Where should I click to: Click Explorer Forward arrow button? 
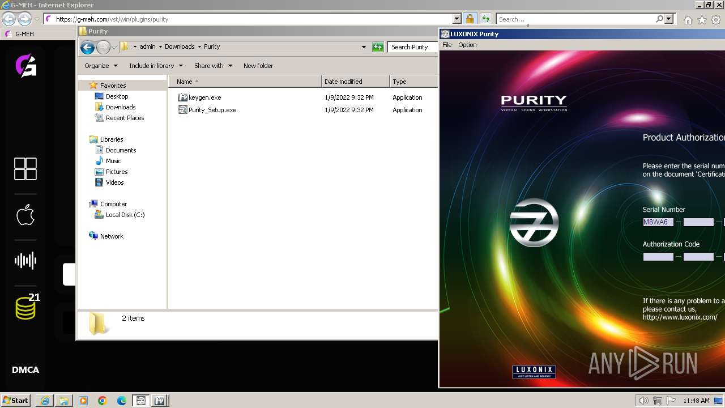click(103, 47)
